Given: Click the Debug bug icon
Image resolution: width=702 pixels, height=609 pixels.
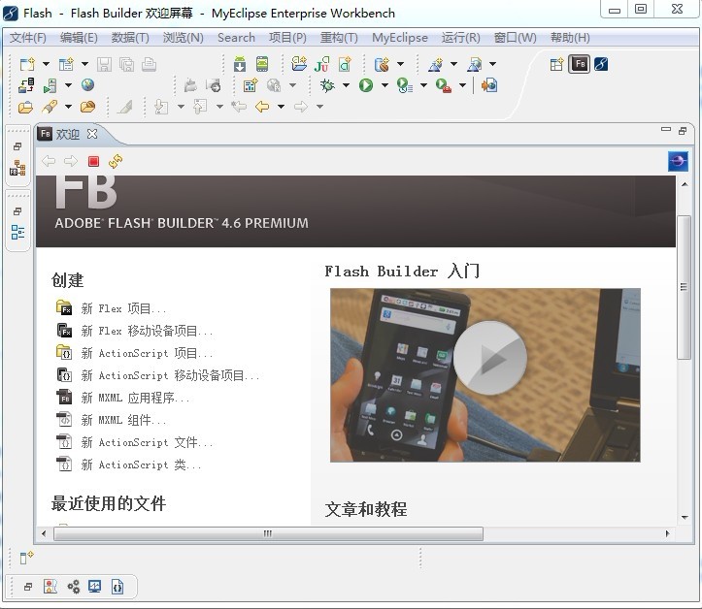Looking at the screenshot, I should [x=327, y=85].
